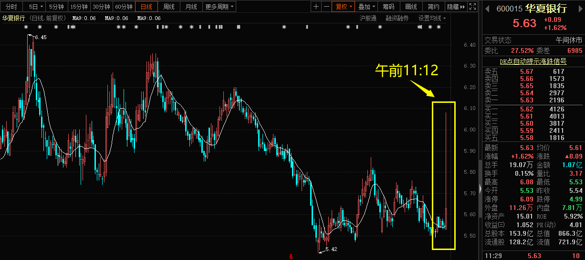Open the 设置均线 moving-average dropdown

432,18
